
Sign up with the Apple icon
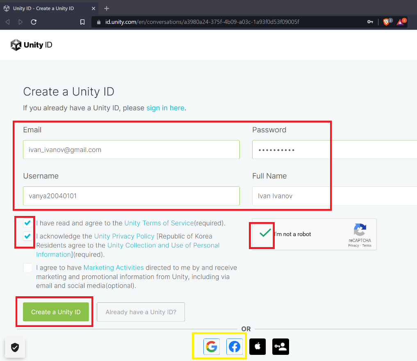257,346
